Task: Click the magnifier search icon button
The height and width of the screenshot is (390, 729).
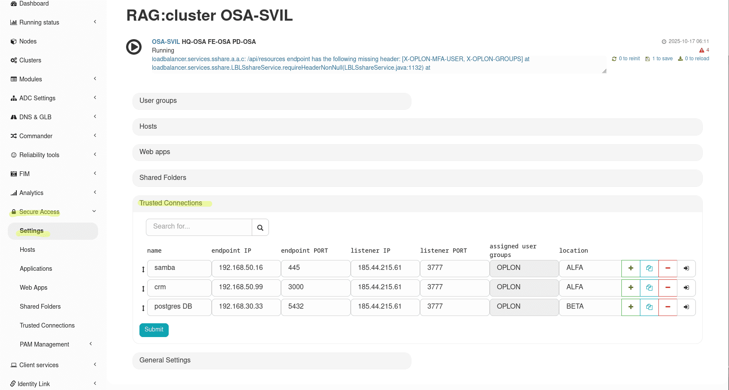Action: (260, 227)
